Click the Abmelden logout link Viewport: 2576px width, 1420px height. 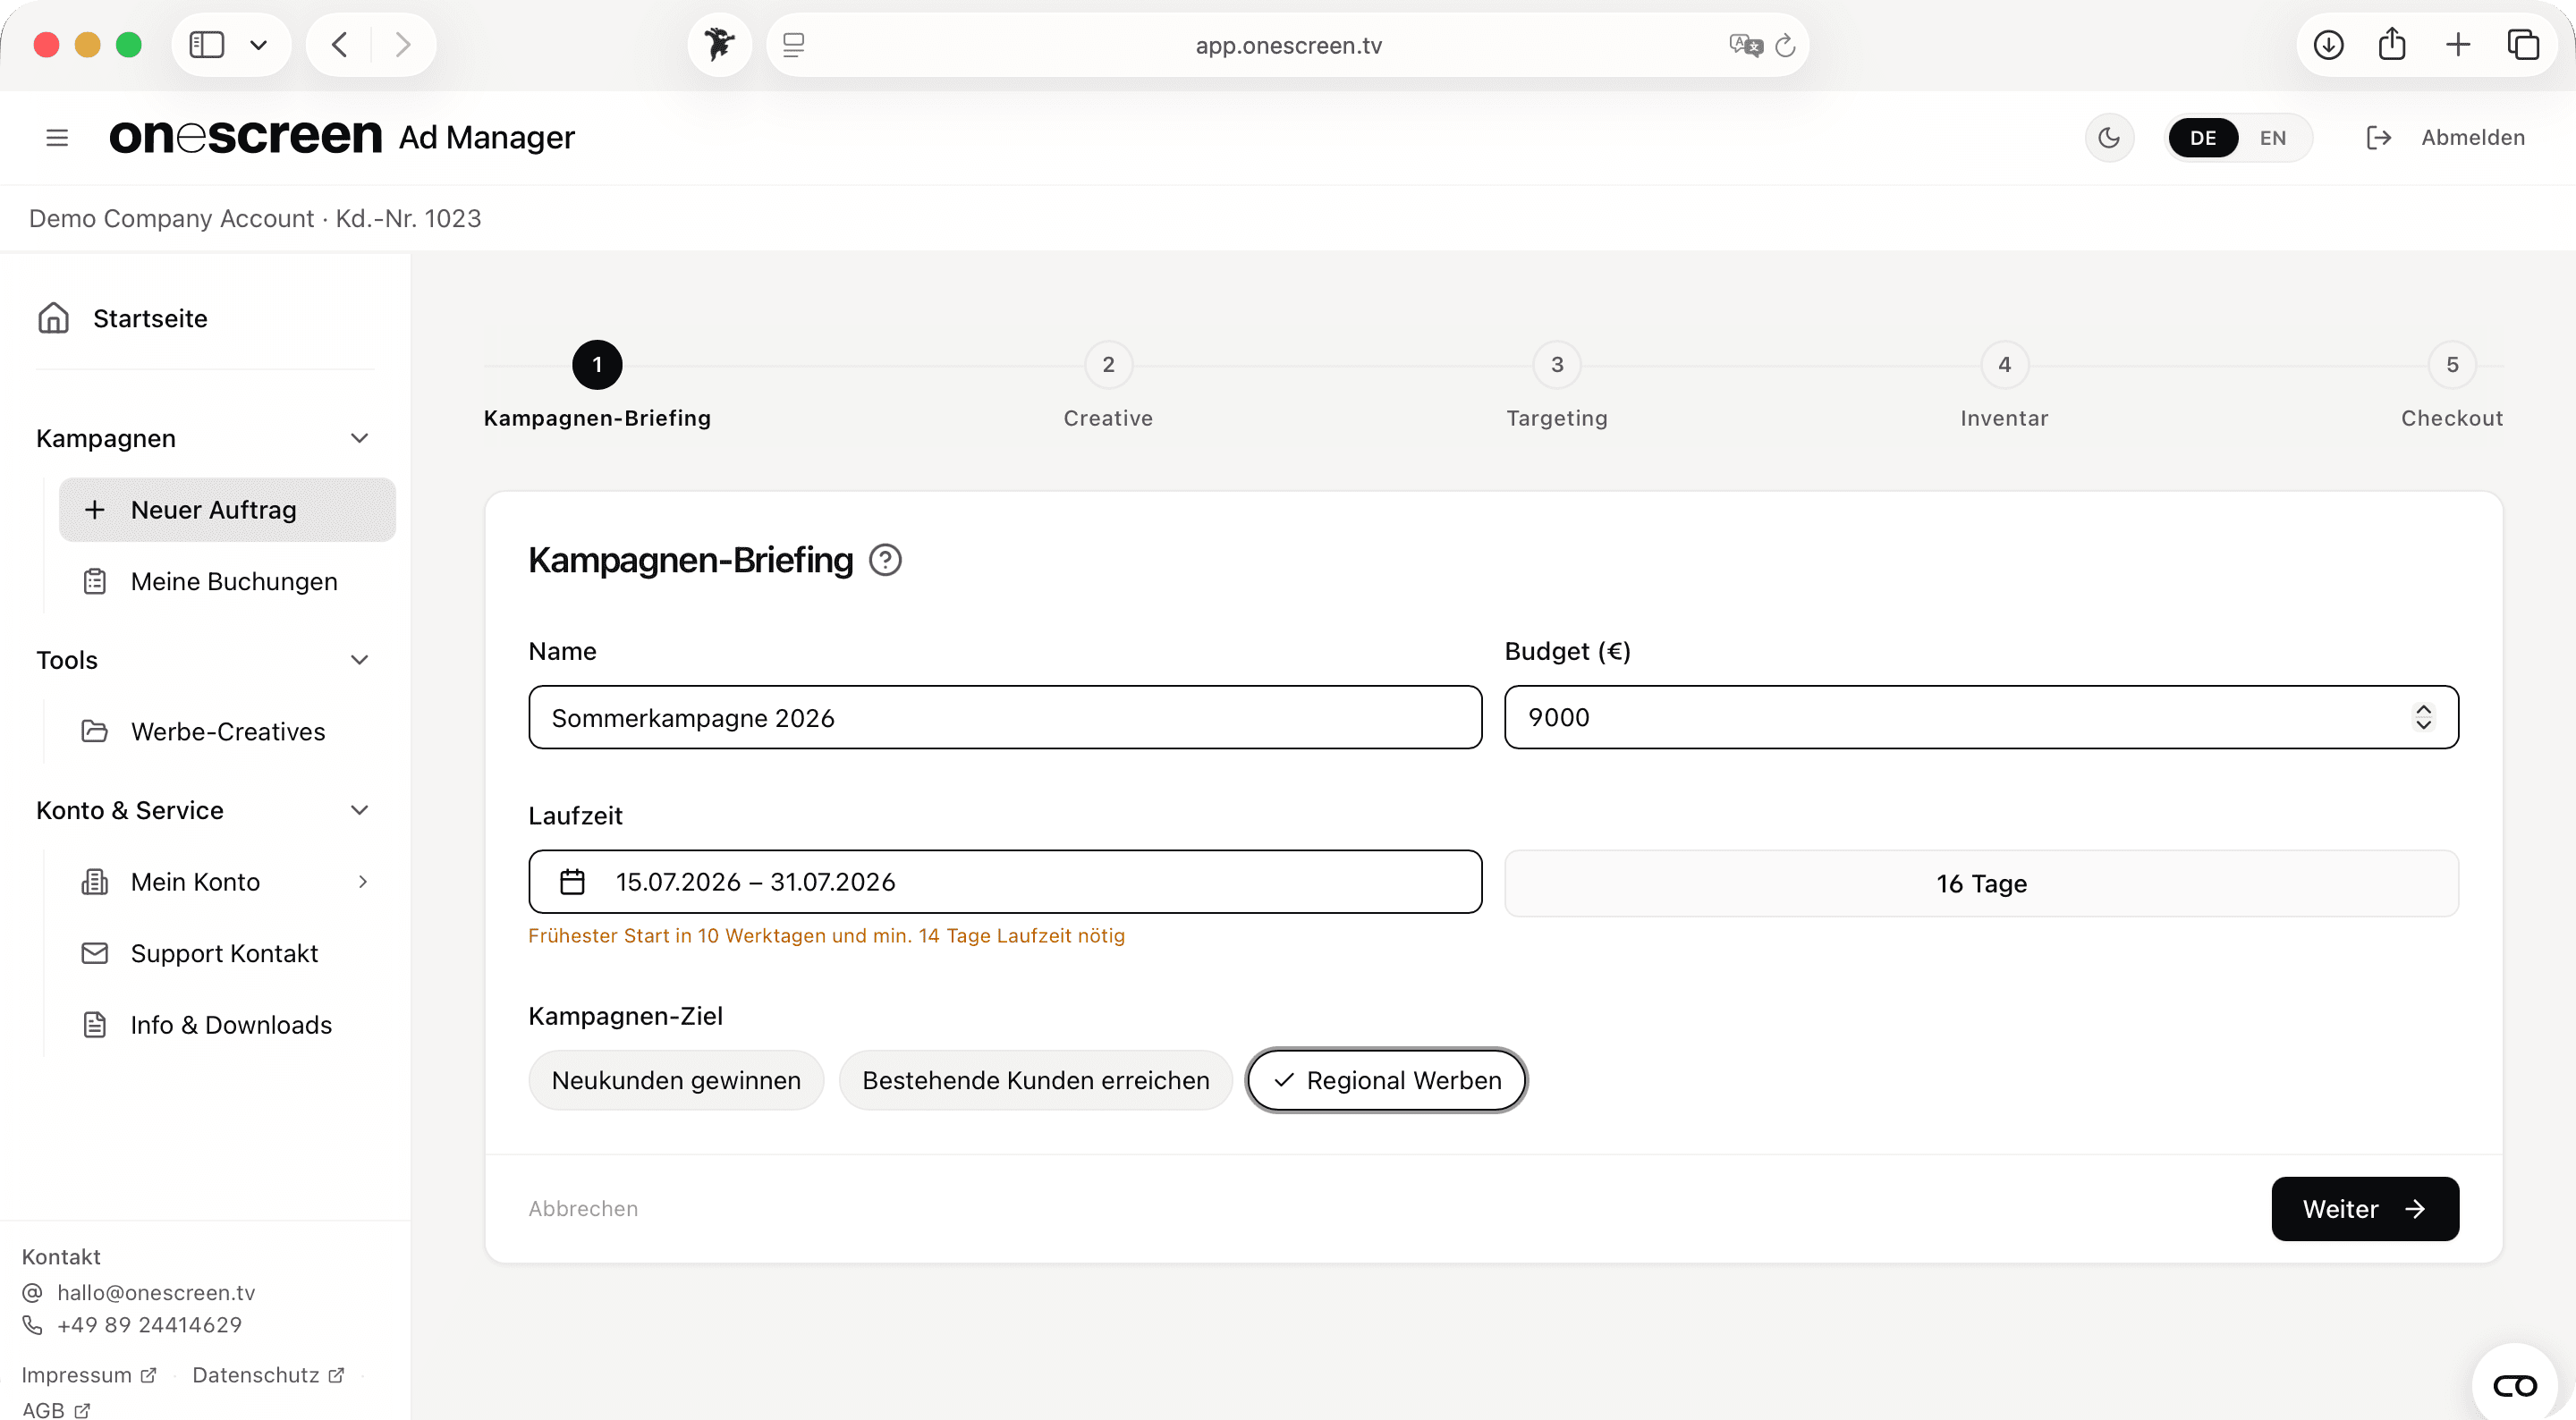coord(2472,138)
